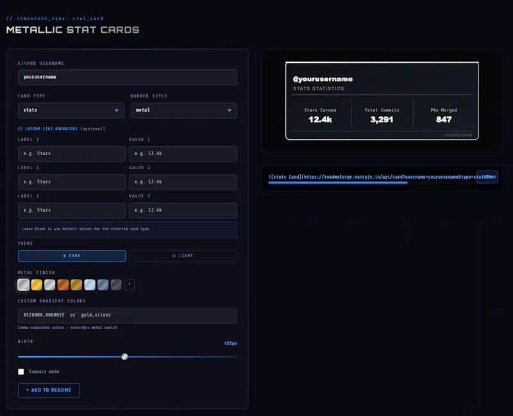Focus the Label 3 input field
The image size is (513, 416).
[72, 210]
